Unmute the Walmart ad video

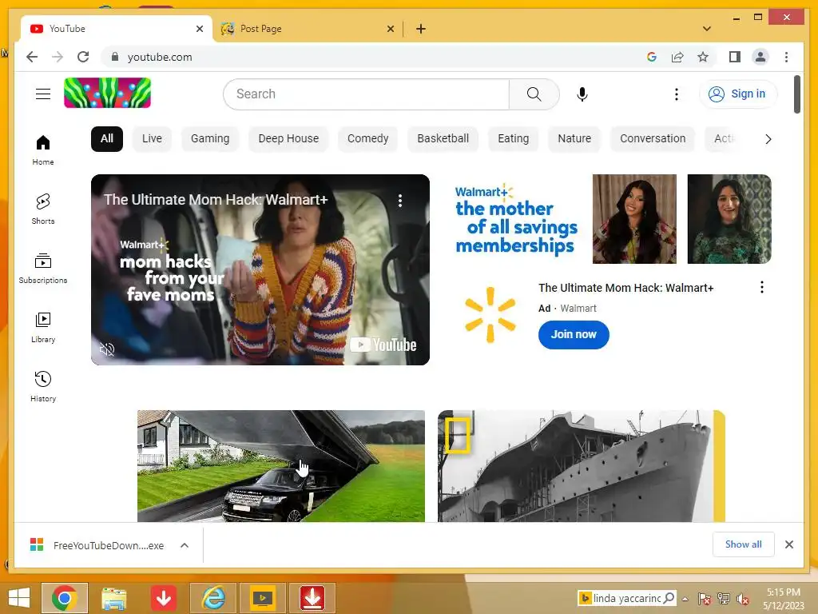[107, 349]
